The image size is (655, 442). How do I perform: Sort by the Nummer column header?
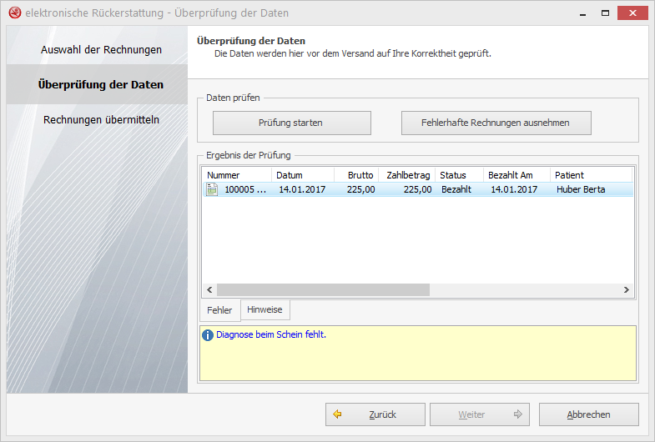tap(236, 175)
